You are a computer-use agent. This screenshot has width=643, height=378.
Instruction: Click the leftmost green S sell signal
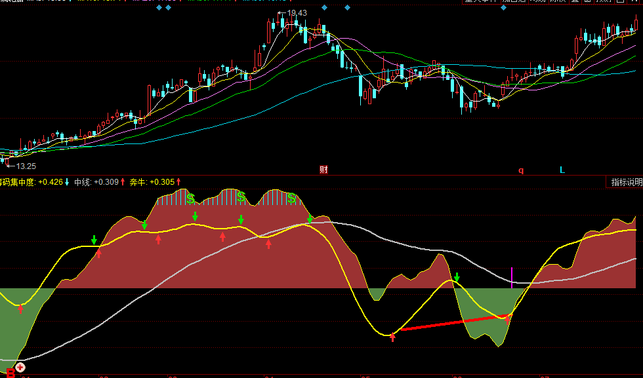pyautogui.click(x=190, y=197)
